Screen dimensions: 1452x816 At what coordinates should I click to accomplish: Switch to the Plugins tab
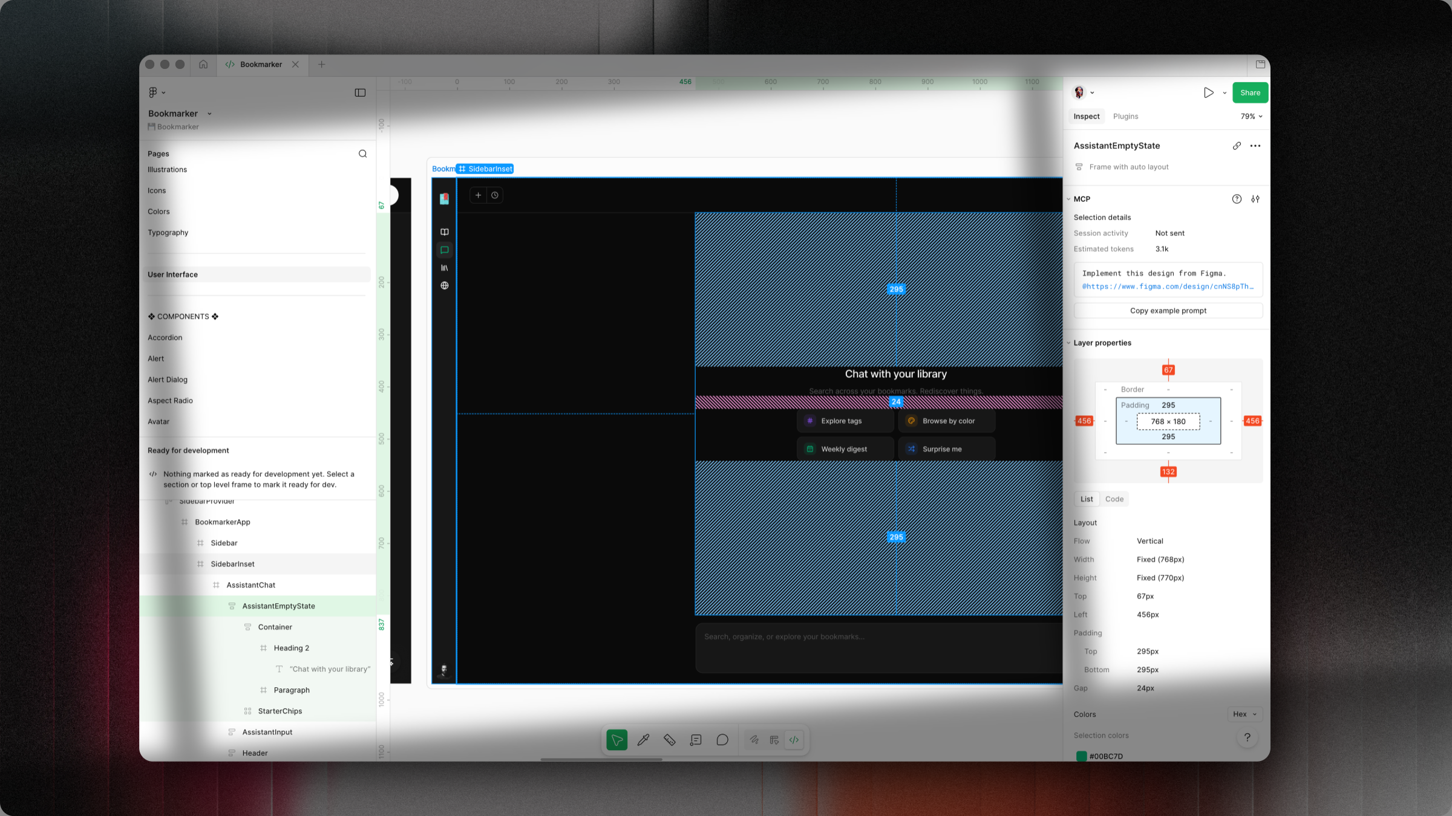pyautogui.click(x=1125, y=116)
